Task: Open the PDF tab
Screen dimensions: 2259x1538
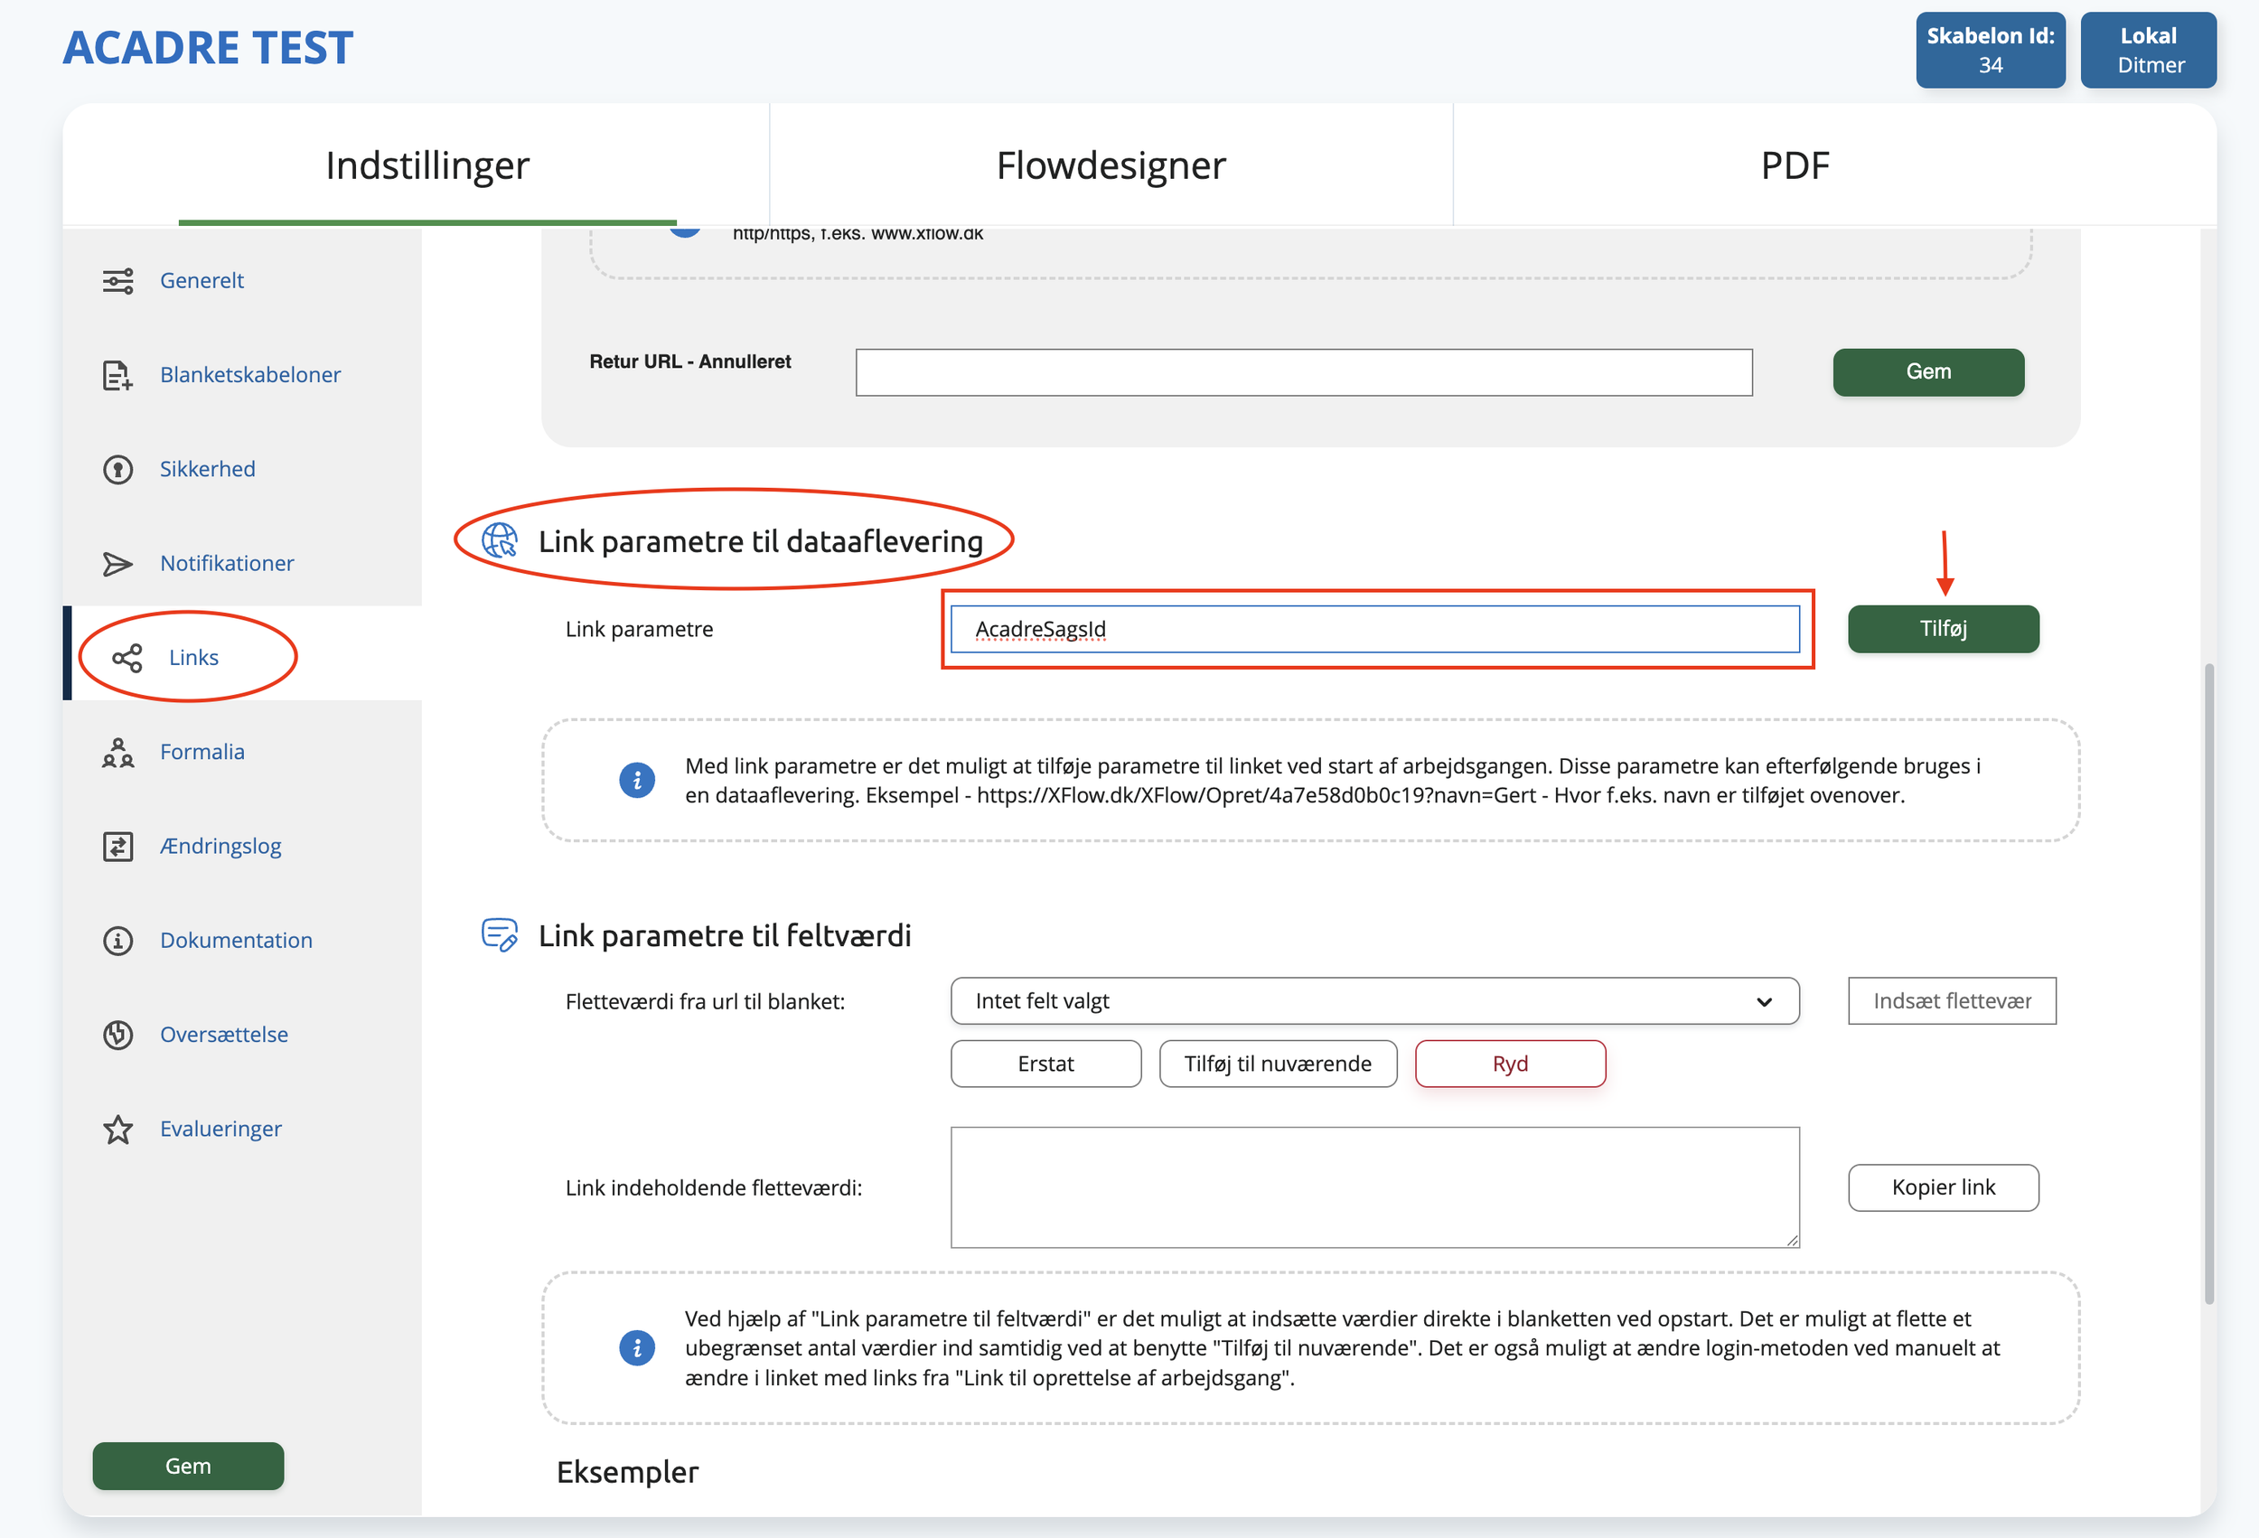Action: pyautogui.click(x=1795, y=165)
